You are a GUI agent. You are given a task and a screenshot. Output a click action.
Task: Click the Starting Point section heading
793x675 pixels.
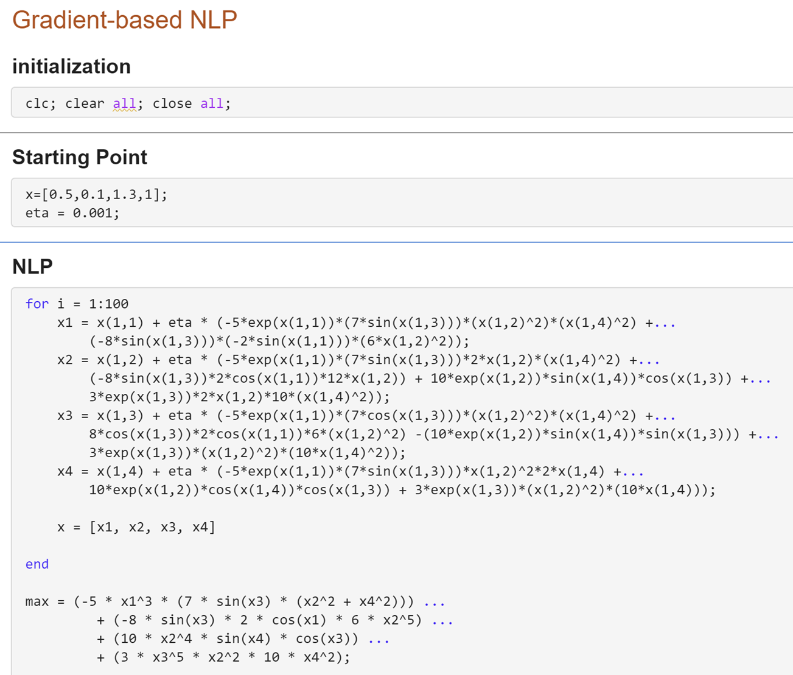coord(80,157)
